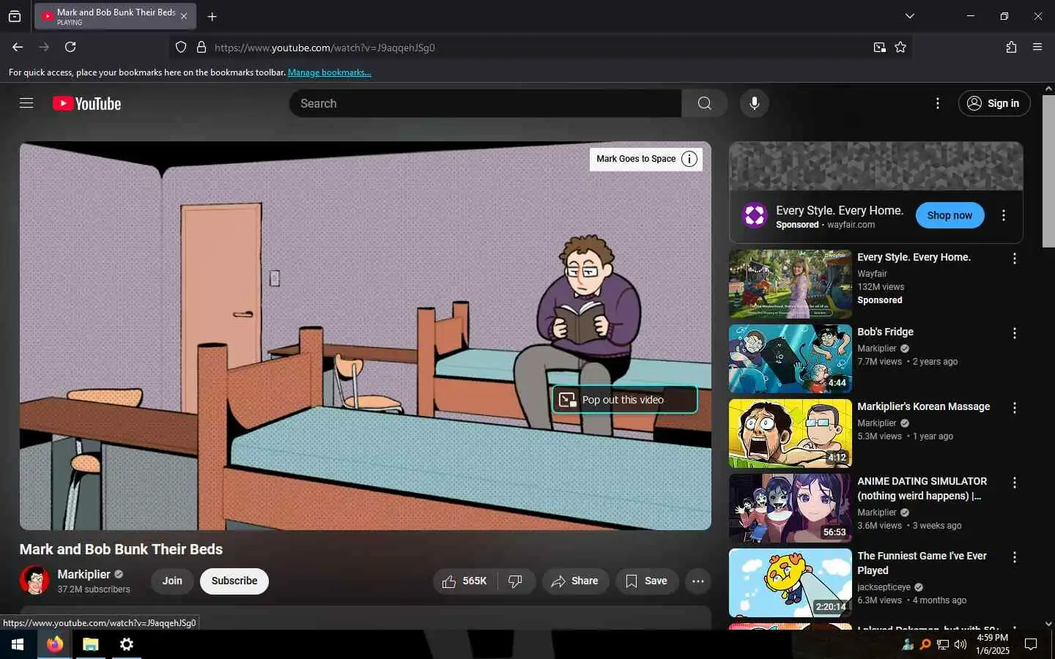1055x659 pixels.
Task: Open Markiplier channel avatar
Action: tap(34, 581)
